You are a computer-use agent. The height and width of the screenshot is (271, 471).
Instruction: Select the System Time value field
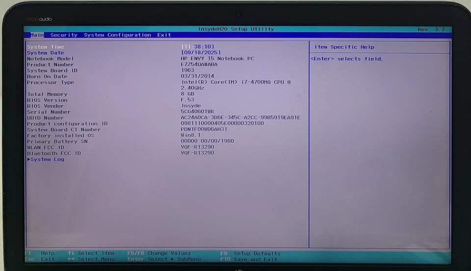point(198,47)
